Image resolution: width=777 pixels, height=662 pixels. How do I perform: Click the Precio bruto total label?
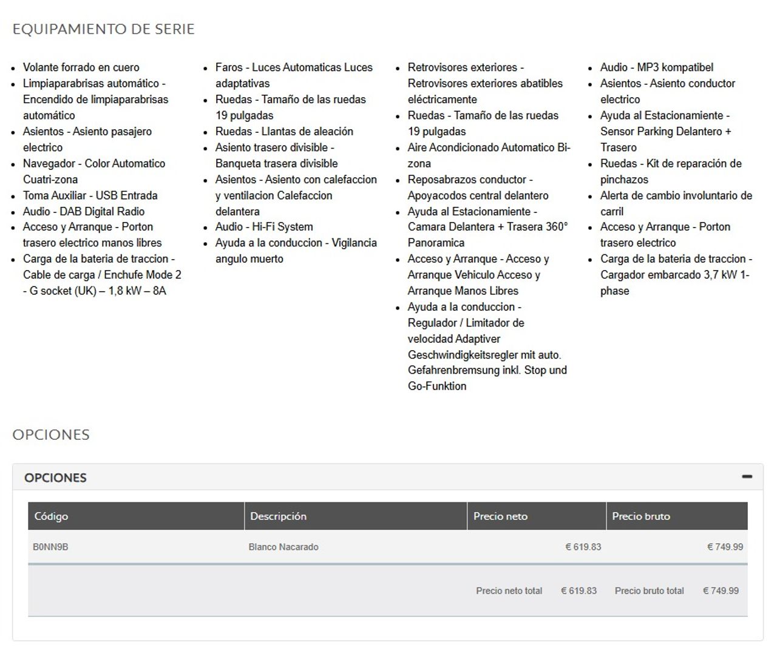pyautogui.click(x=650, y=590)
